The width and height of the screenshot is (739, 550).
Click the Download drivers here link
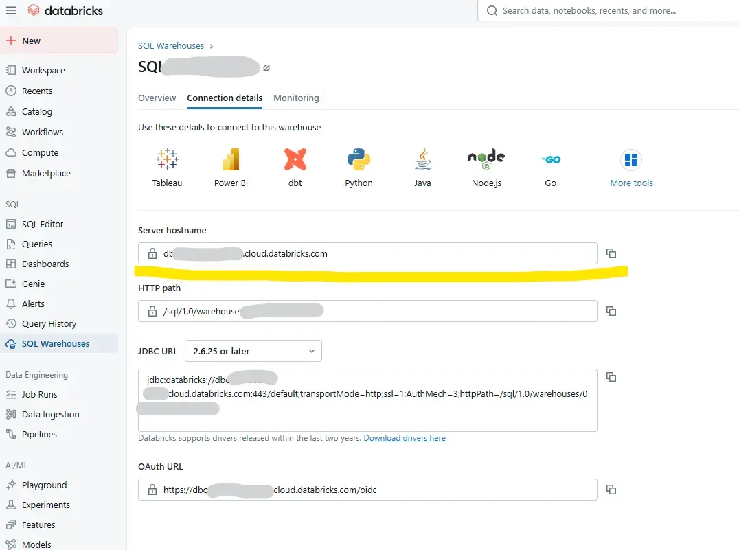[x=405, y=438]
